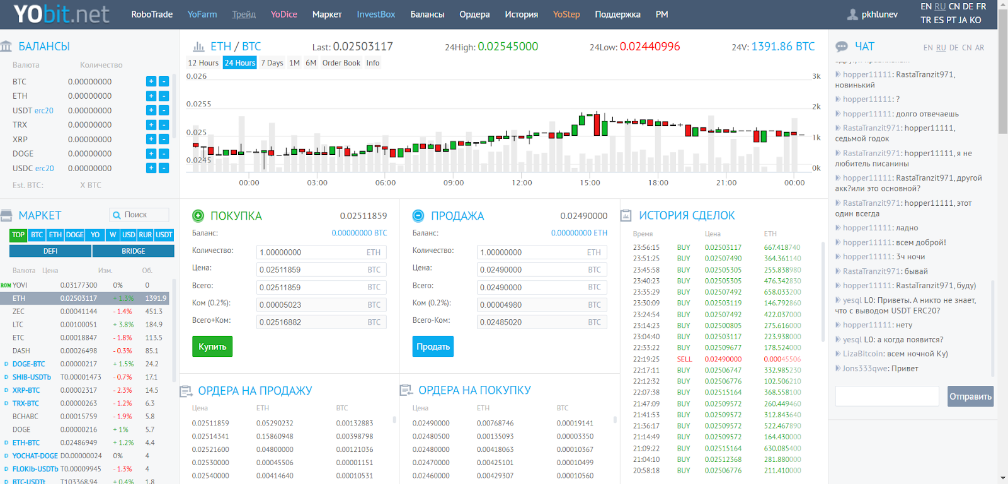Click the minus icon for USDC erc20 balance
This screenshot has height=484, width=1008.
(164, 168)
